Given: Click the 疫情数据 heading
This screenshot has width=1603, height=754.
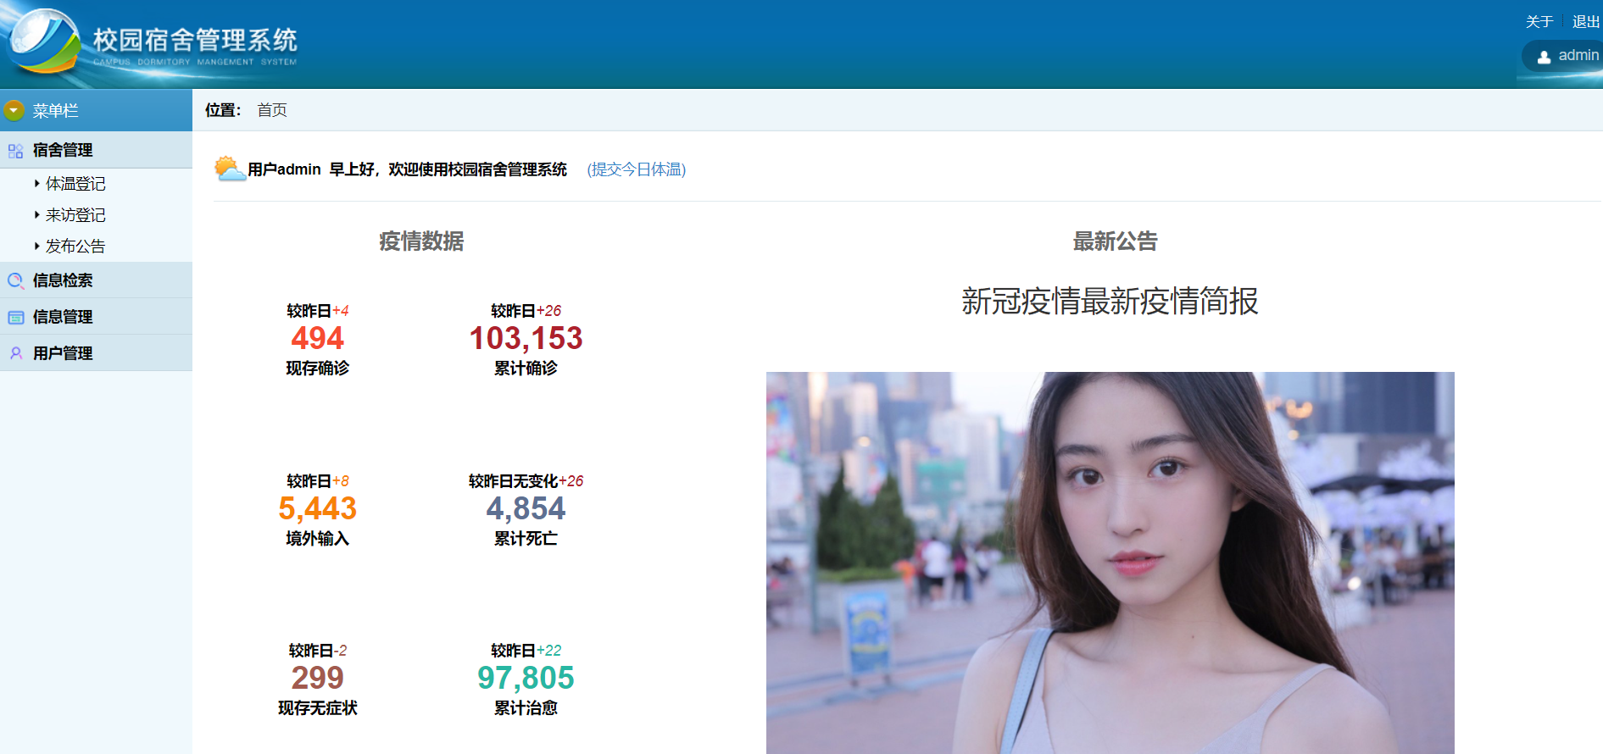Looking at the screenshot, I should point(421,241).
